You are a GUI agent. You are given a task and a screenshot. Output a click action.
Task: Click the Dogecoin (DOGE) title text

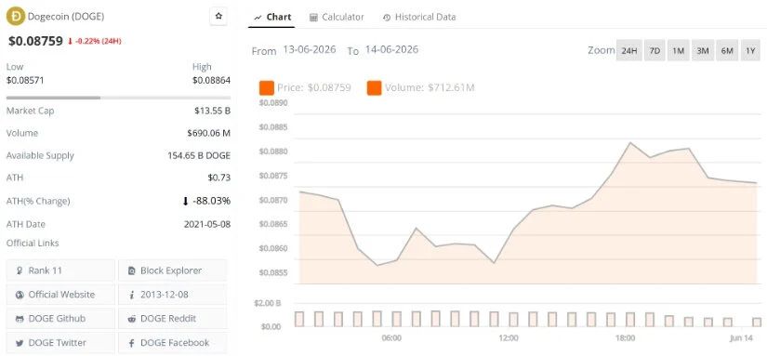click(66, 16)
